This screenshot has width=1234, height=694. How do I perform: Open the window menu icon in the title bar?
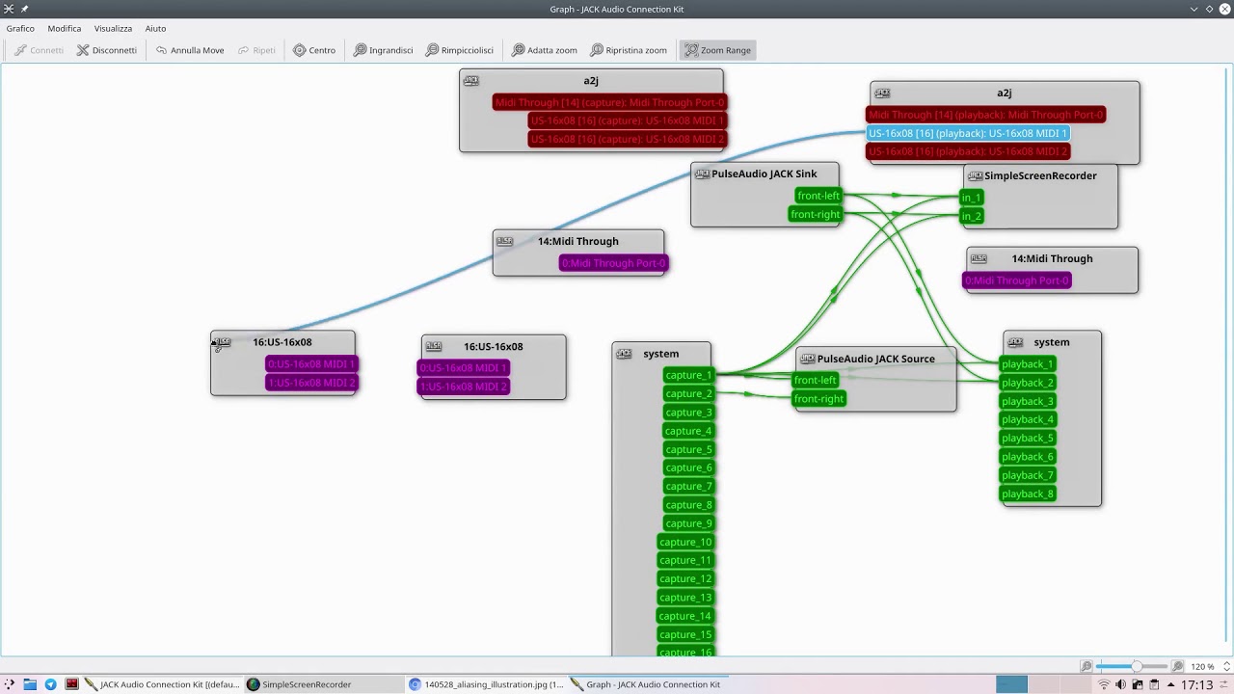tap(9, 9)
